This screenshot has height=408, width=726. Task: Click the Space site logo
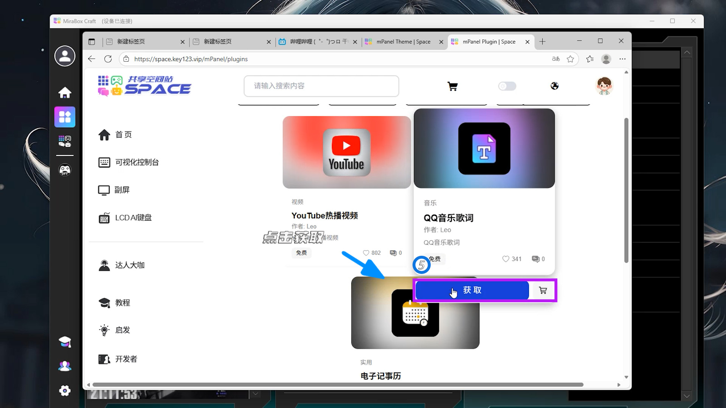pyautogui.click(x=144, y=86)
